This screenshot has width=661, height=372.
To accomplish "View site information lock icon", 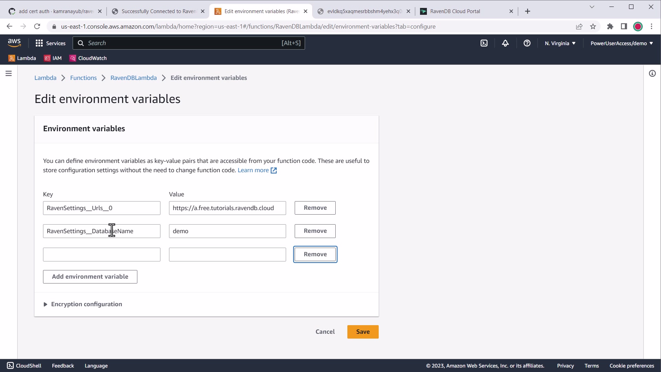I will click(x=54, y=27).
